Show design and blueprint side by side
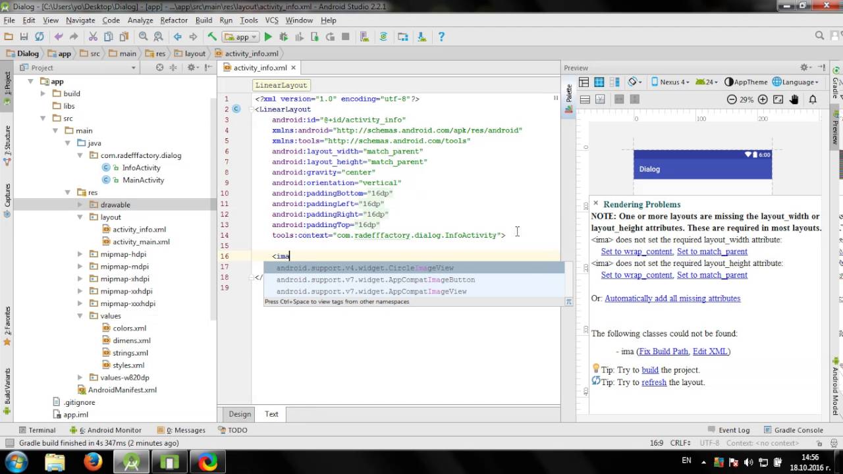Image resolution: width=843 pixels, height=474 pixels. (x=615, y=82)
